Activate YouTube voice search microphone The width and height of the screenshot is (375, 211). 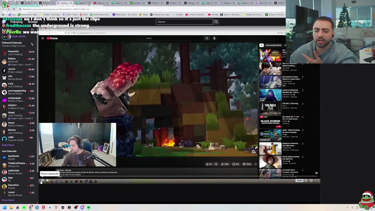[x=214, y=38]
